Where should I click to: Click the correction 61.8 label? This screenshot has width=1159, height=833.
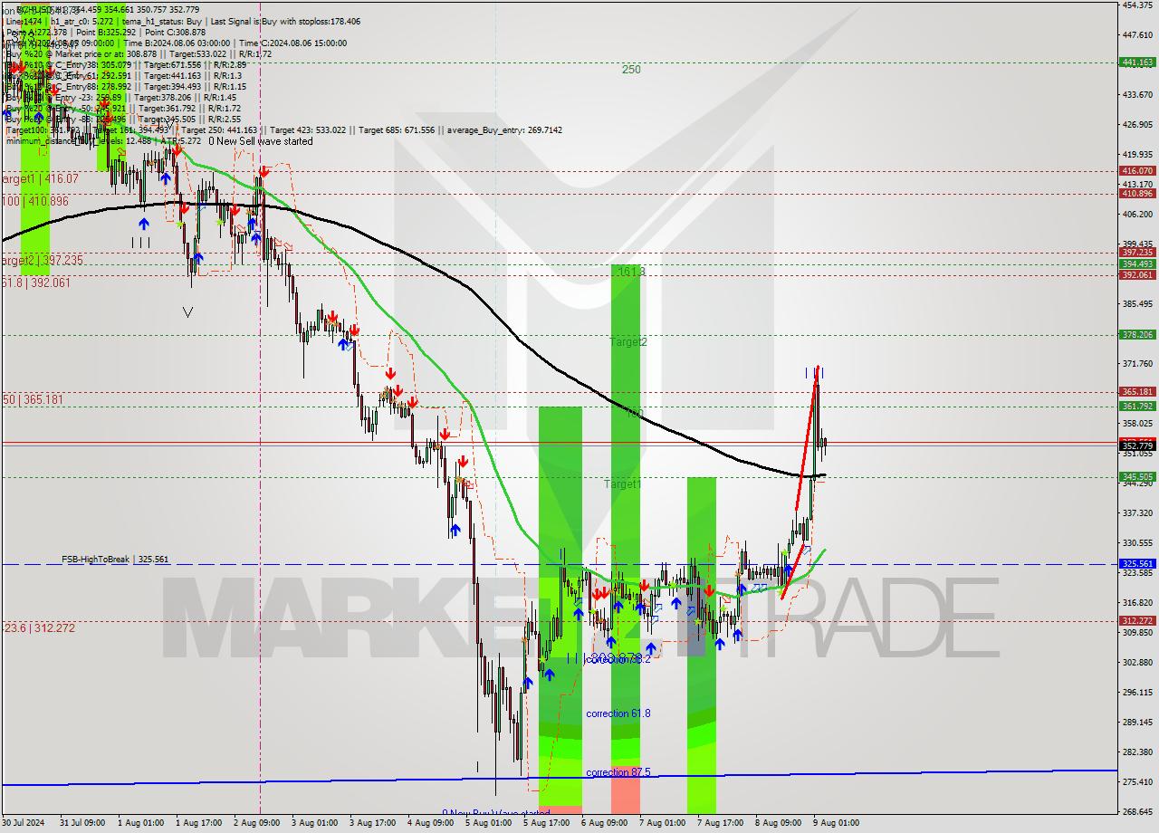click(x=618, y=713)
